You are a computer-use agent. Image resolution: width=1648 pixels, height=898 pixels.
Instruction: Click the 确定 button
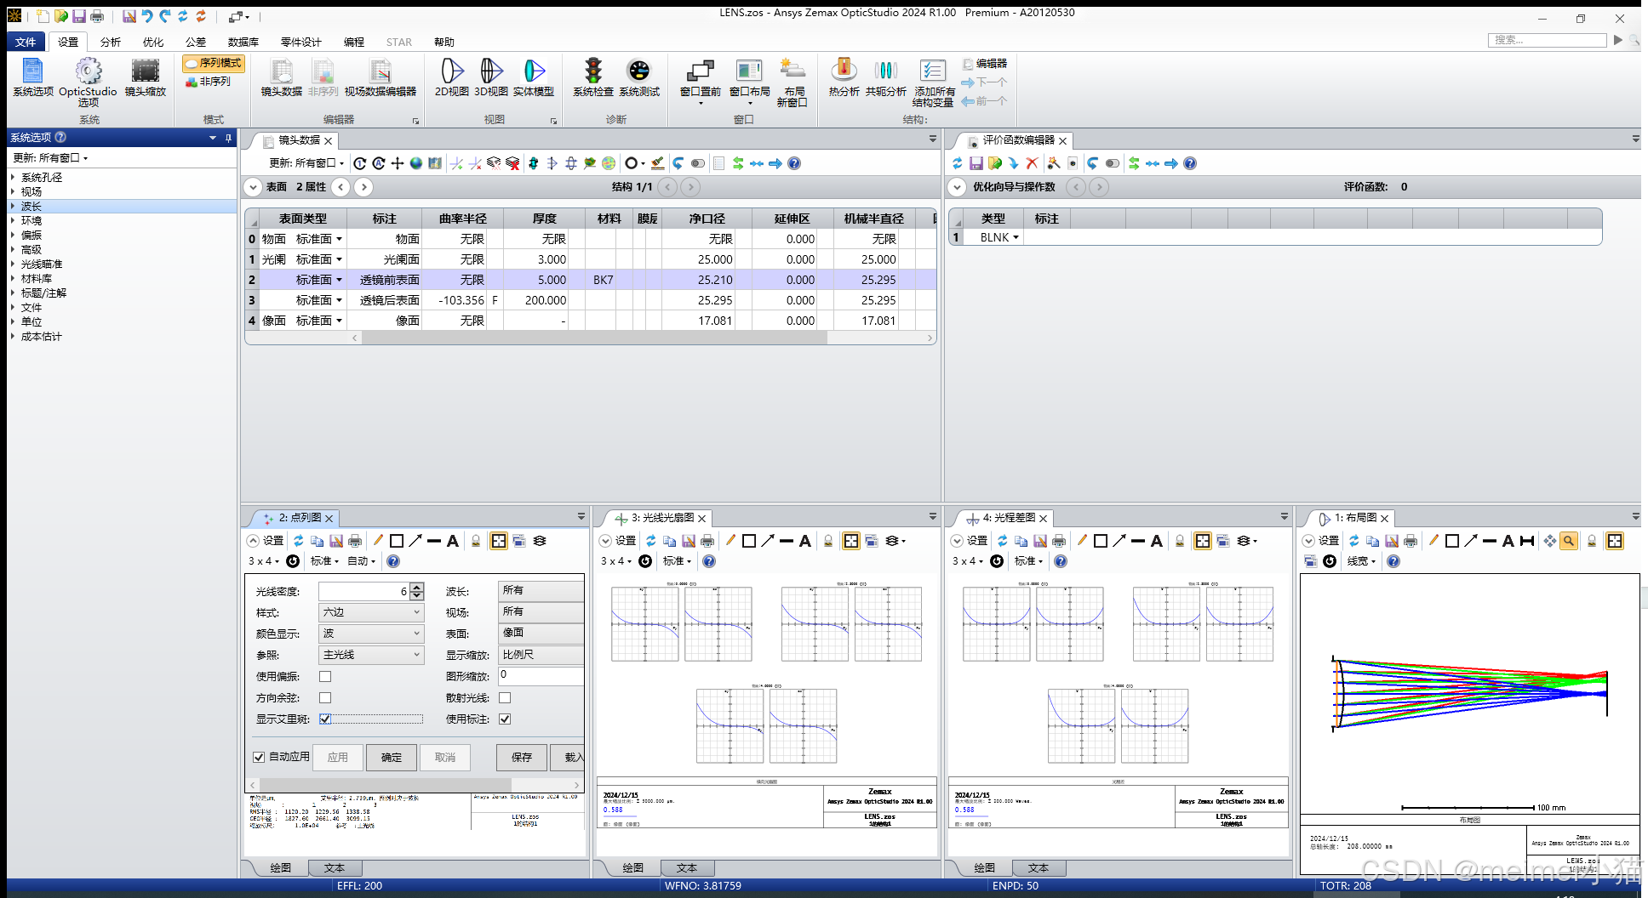pos(392,757)
